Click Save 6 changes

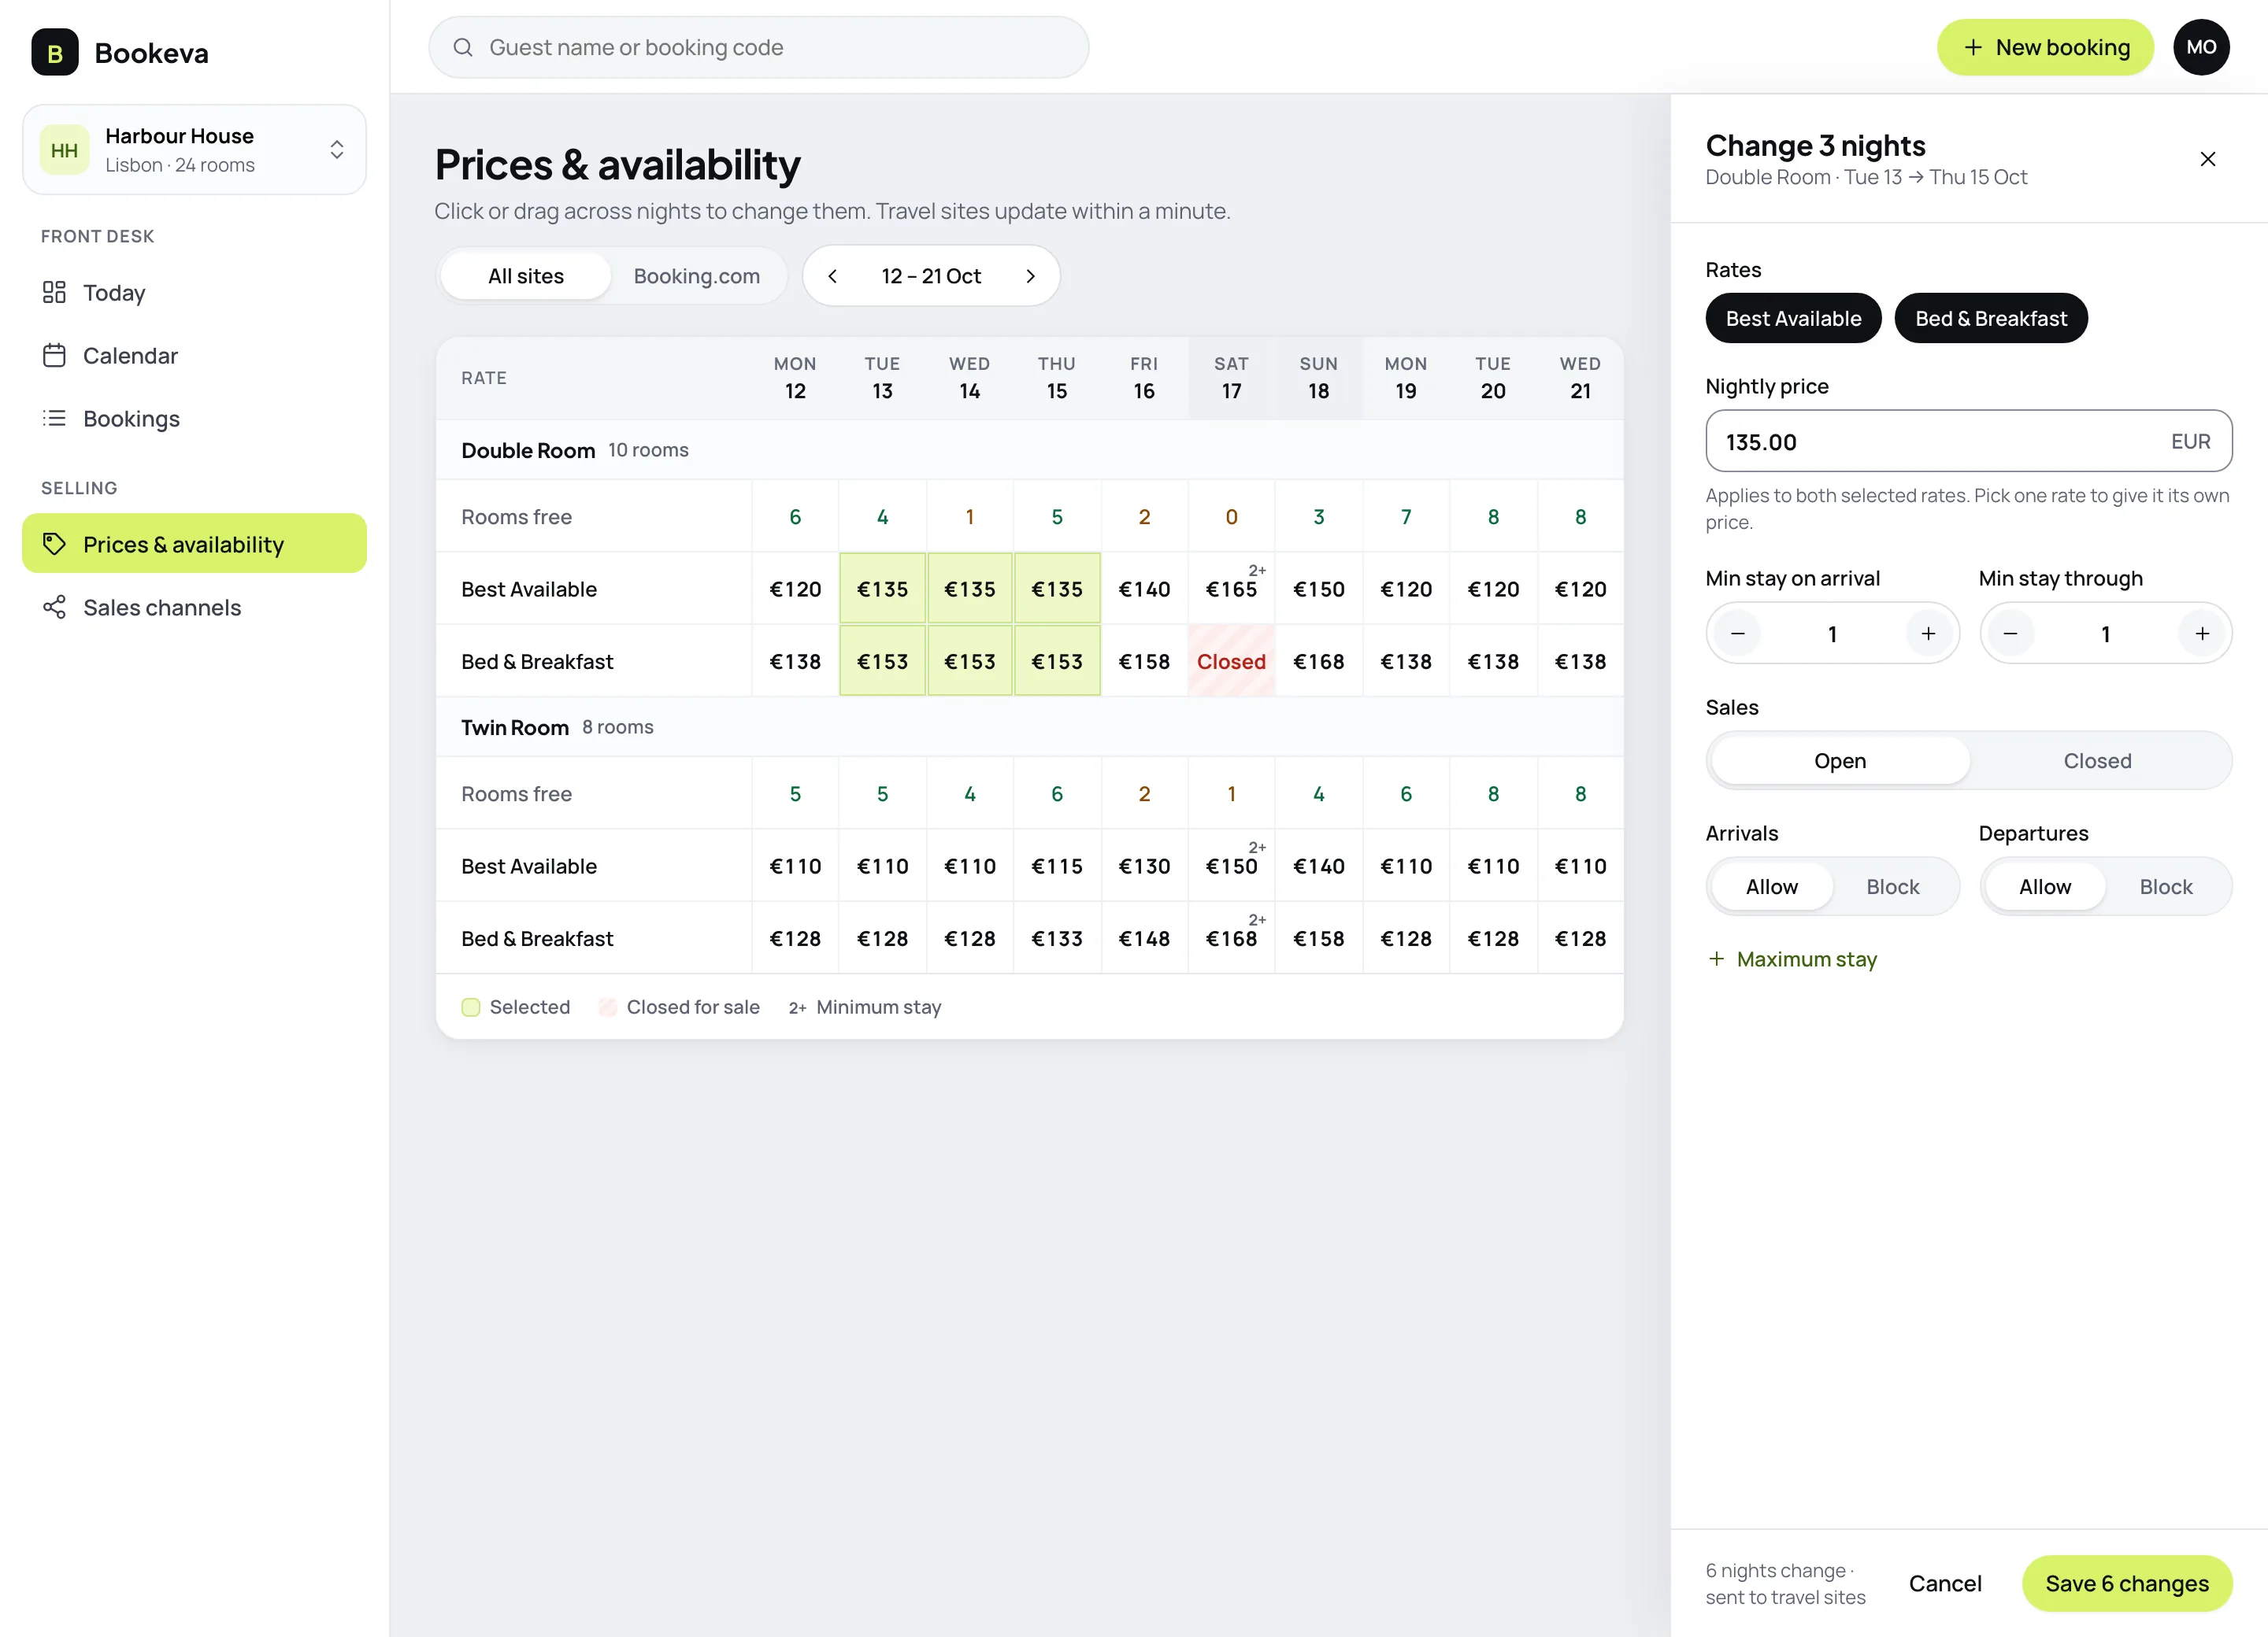coord(2127,1583)
